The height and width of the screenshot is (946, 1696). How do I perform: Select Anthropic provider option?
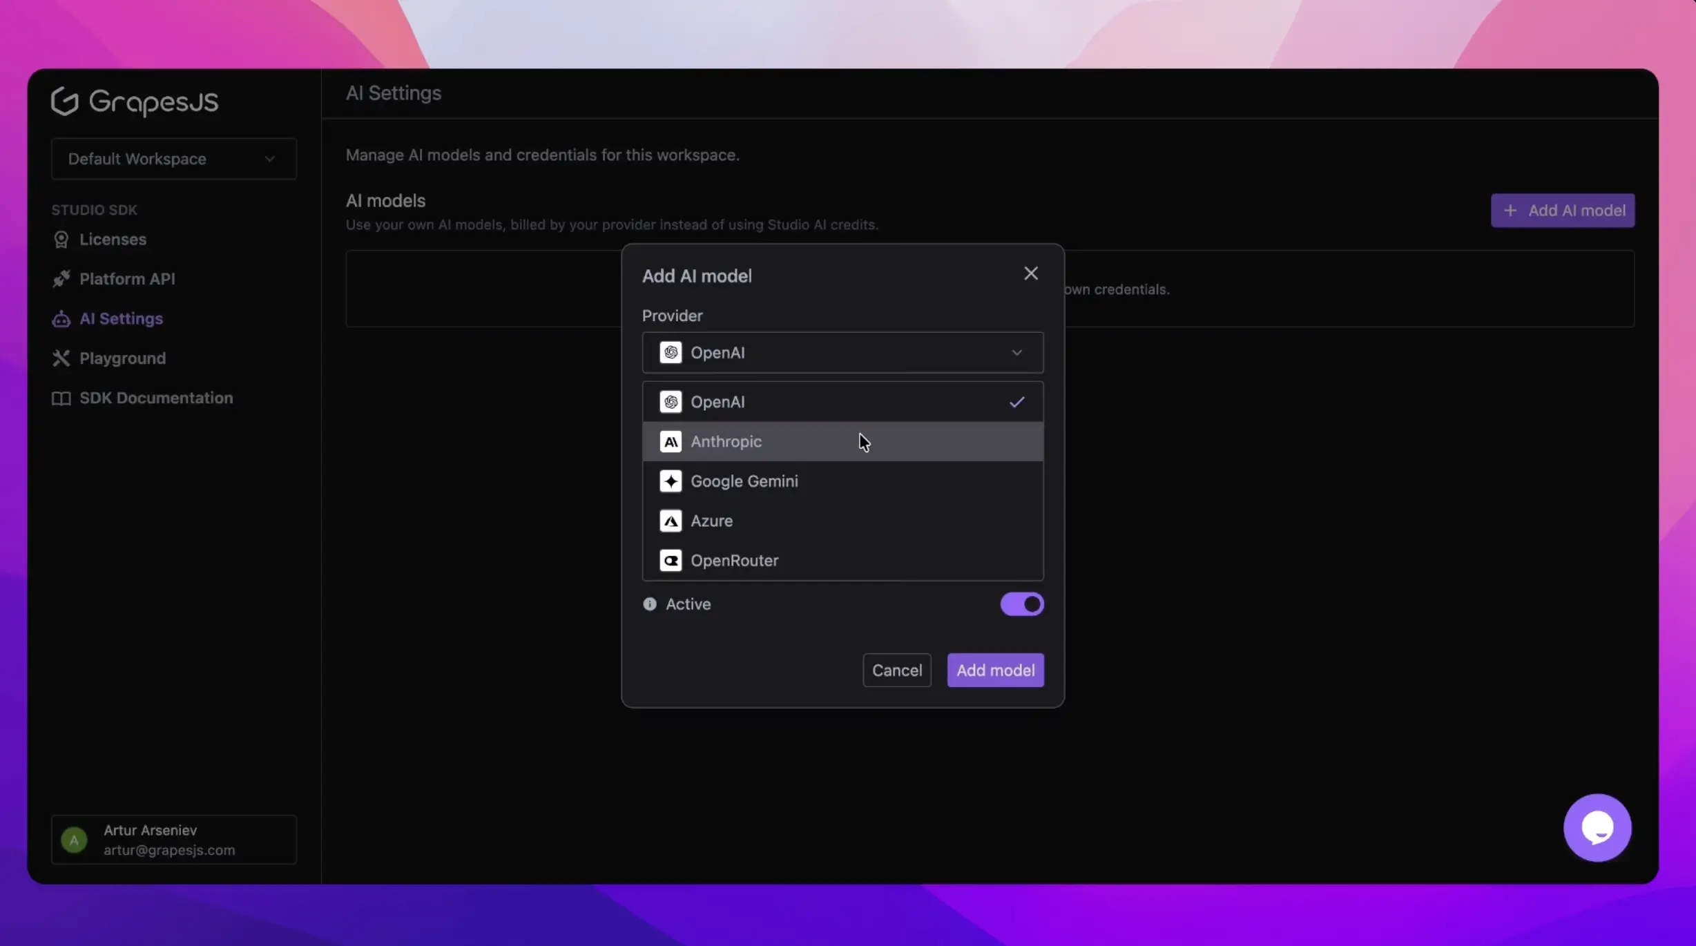842,441
